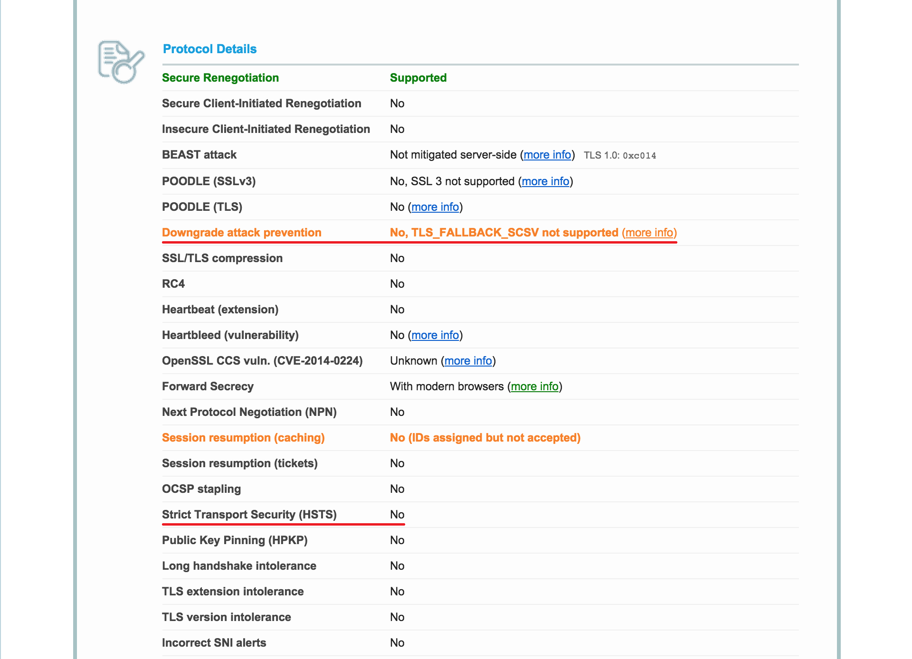Open TLS_FALLBACK_SCSV more info link
The image size is (912, 659).
649,233
